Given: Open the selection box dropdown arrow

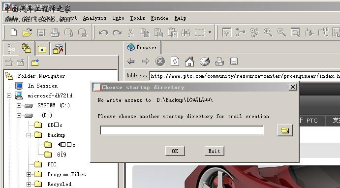Looking at the screenshot, I should tap(210, 32).
